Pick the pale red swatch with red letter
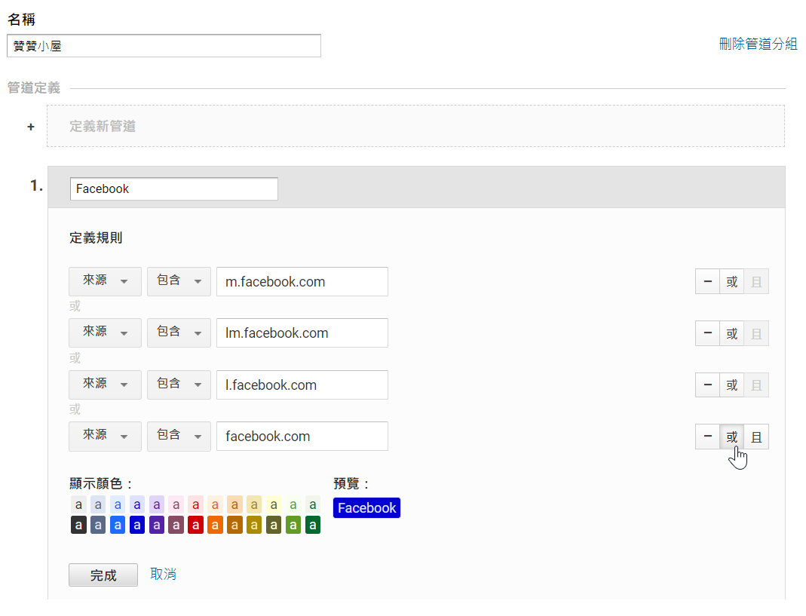 point(196,504)
